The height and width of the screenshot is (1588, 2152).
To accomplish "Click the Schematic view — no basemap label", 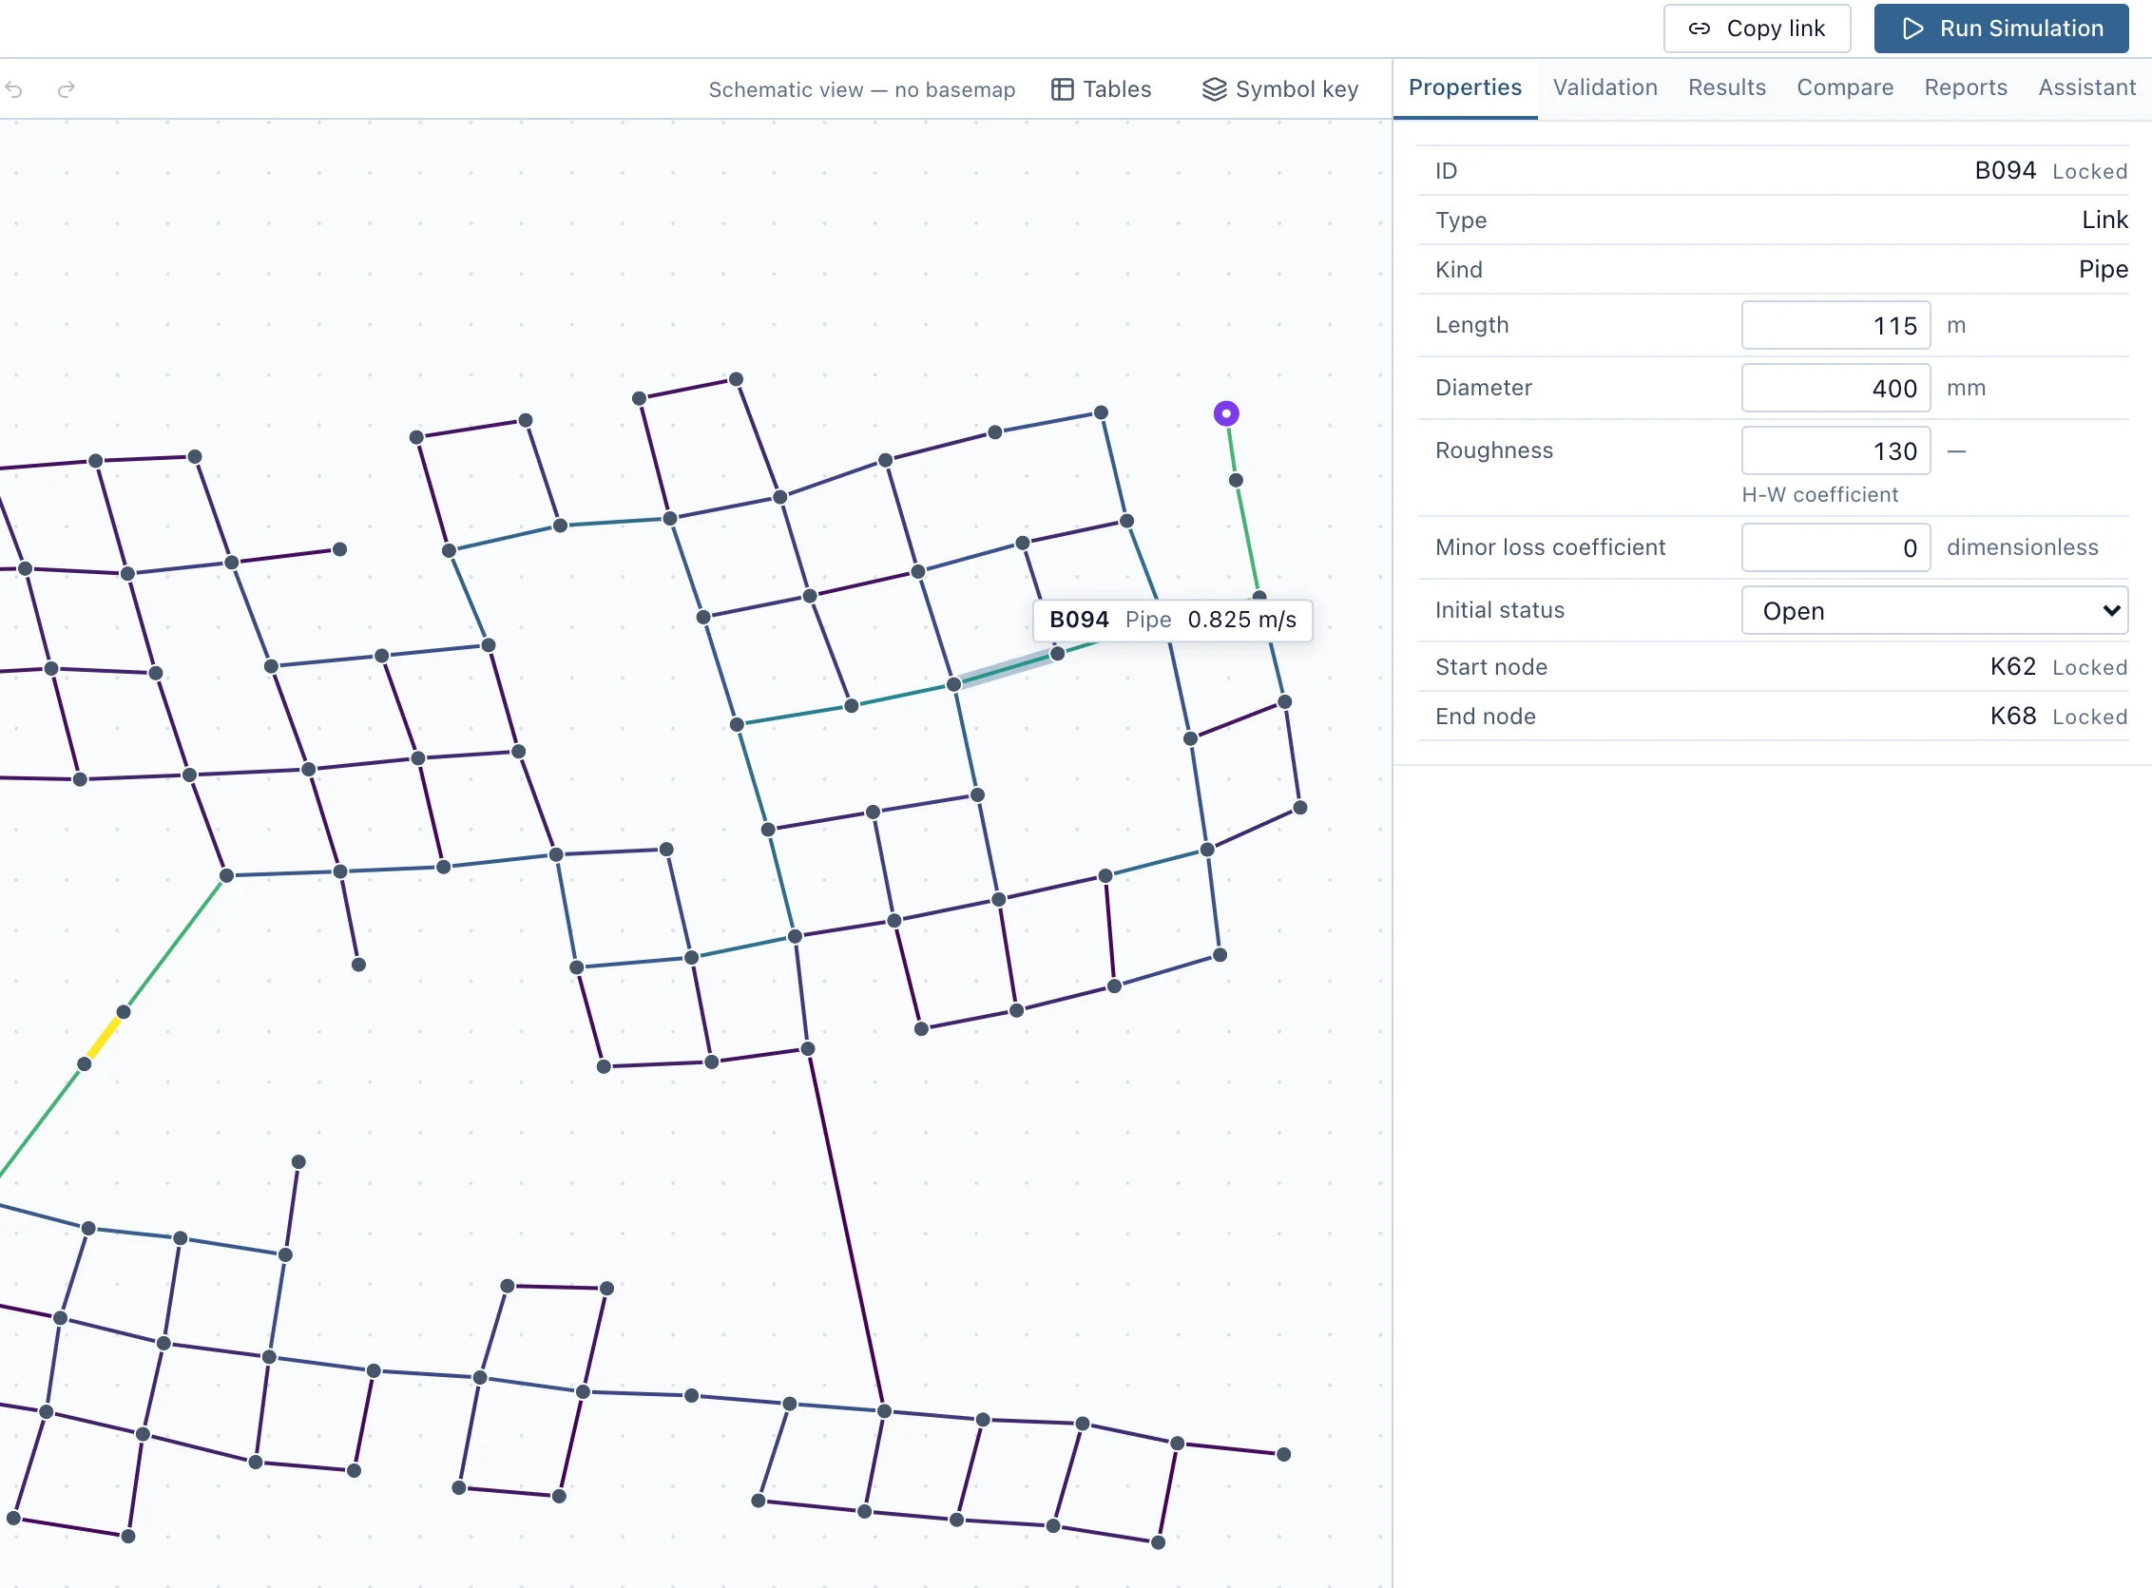I will [861, 89].
